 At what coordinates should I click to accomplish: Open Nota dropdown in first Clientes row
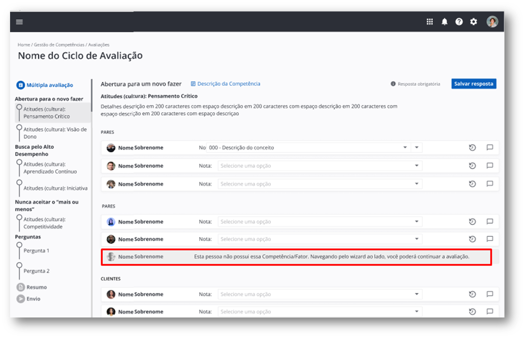click(x=320, y=294)
